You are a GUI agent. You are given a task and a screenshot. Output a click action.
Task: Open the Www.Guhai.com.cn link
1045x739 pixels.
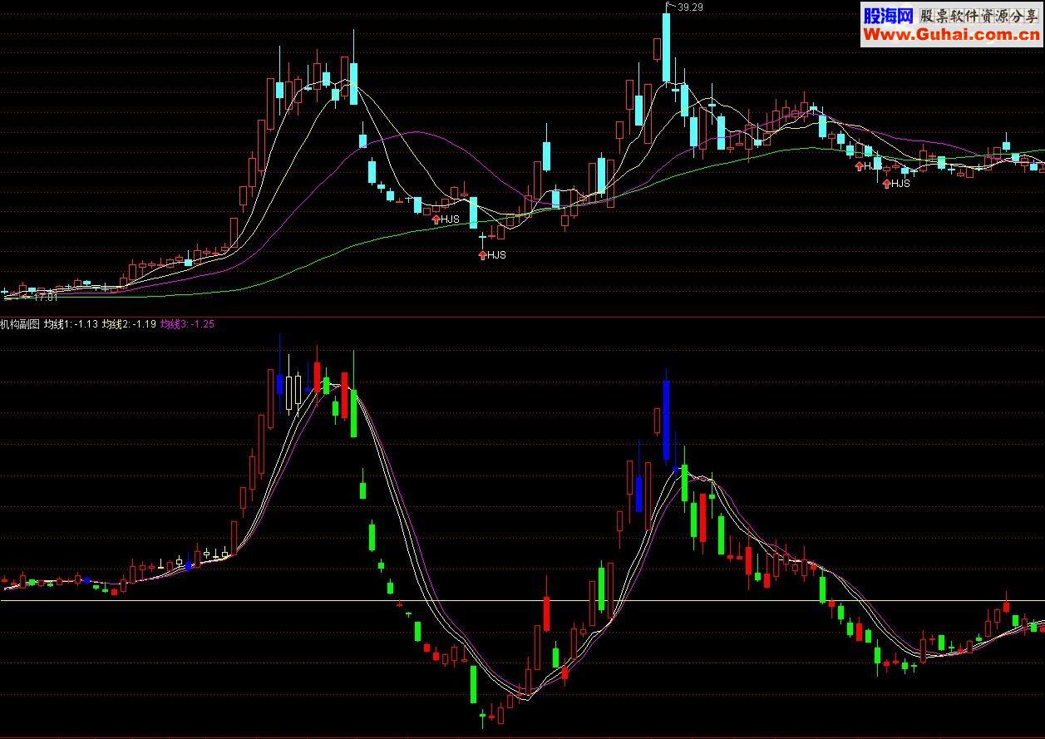click(951, 35)
